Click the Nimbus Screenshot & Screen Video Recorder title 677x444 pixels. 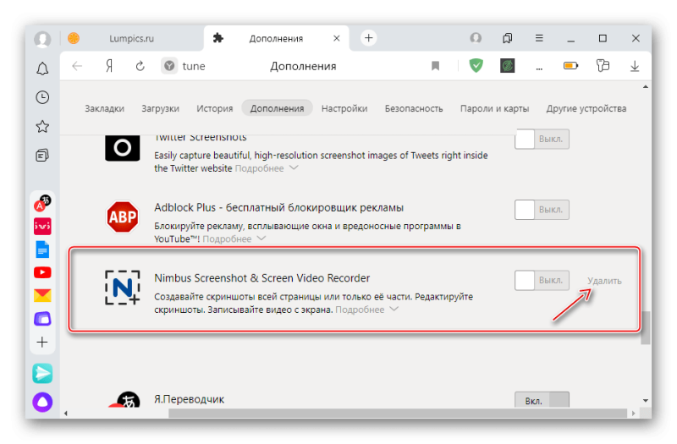(262, 278)
